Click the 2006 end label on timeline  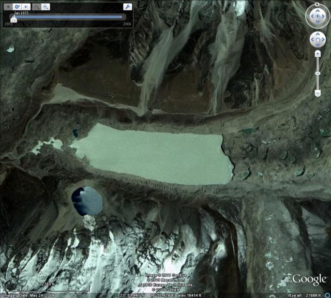(127, 24)
